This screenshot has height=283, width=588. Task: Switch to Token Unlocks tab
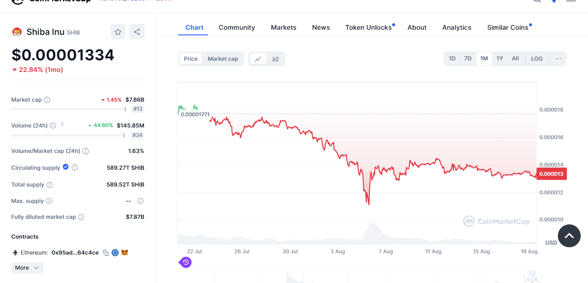[x=368, y=28]
